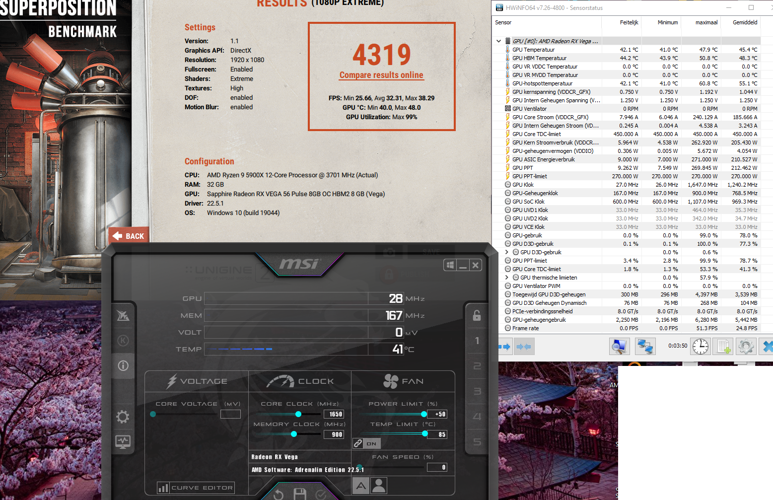The width and height of the screenshot is (773, 500).
Task: Click the BACK button in Superposition
Action: (128, 236)
